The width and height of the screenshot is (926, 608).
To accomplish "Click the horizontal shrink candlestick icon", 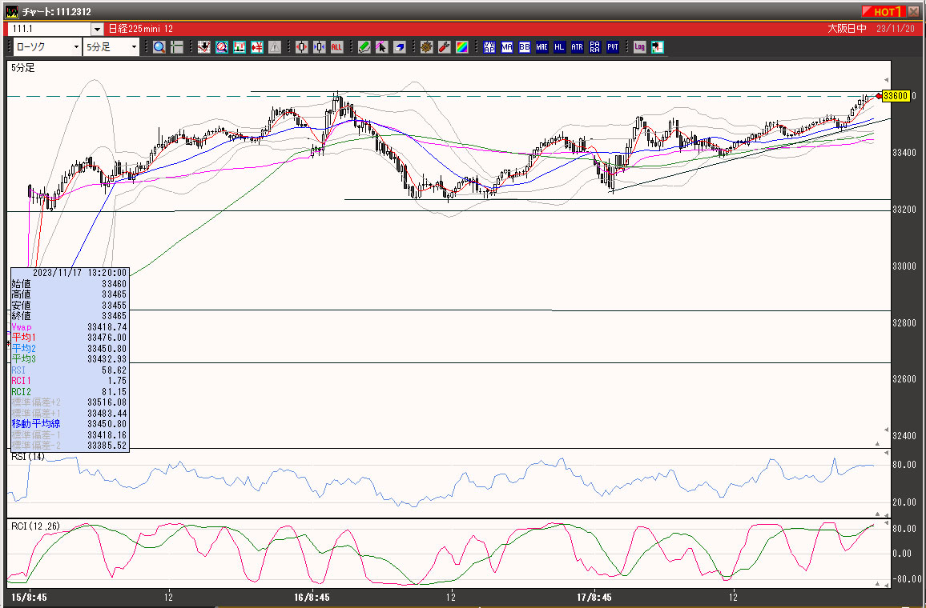I will coord(320,47).
